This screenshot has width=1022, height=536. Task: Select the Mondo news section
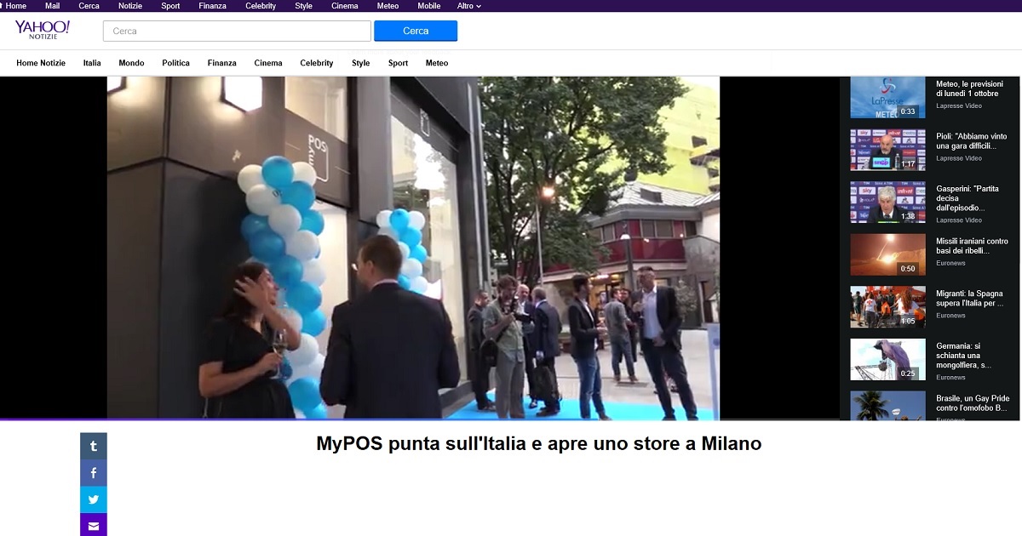click(131, 63)
